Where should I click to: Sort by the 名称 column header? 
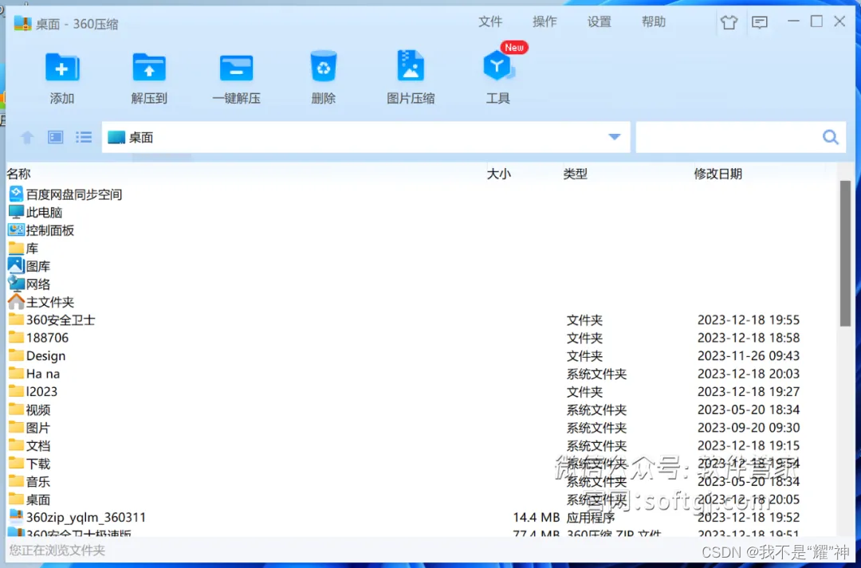click(x=18, y=174)
